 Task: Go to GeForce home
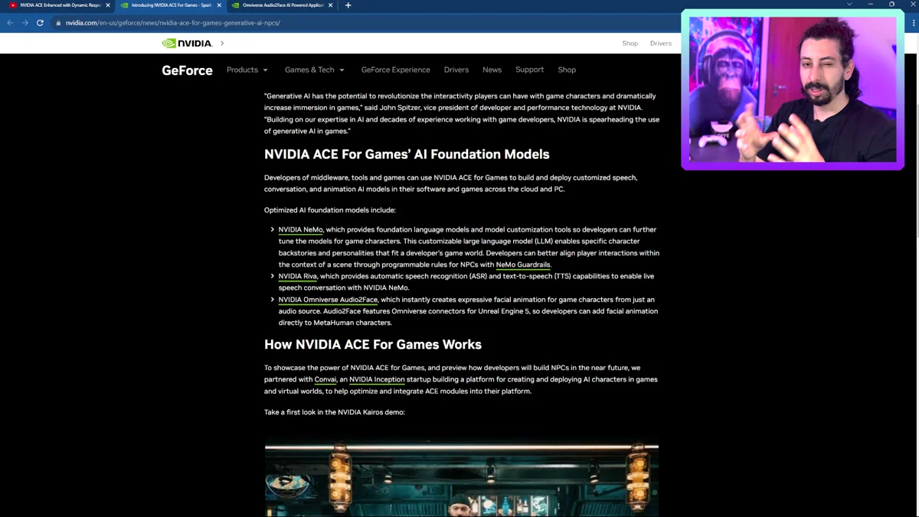187,70
